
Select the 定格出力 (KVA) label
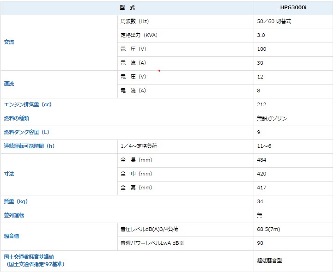[139, 35]
